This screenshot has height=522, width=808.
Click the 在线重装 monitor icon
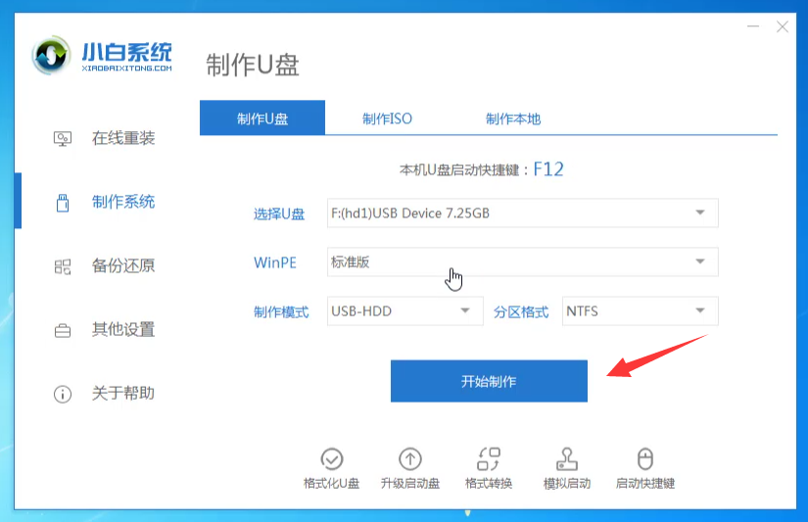coord(63,139)
